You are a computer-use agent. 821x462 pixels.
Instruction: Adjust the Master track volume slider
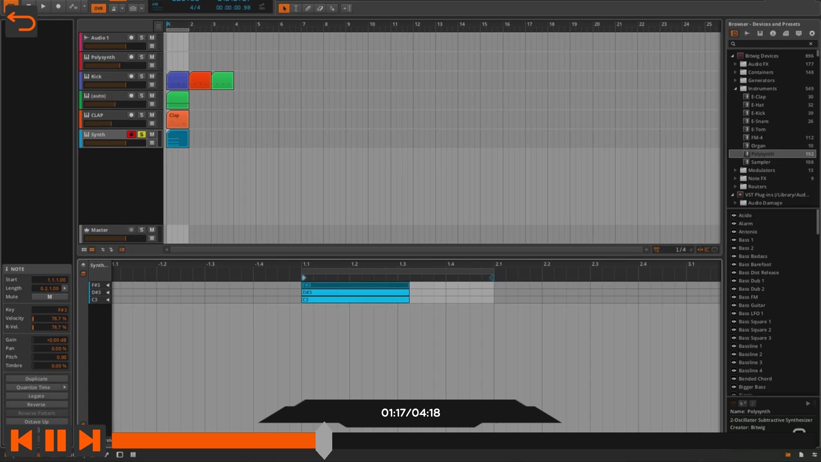point(115,238)
